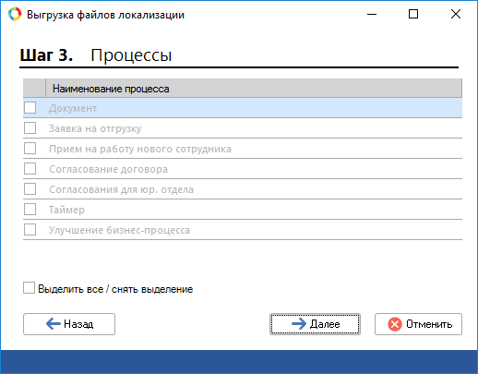Maximize the Выгрузка файлов локализации window
The image size is (478, 374).
click(x=413, y=14)
